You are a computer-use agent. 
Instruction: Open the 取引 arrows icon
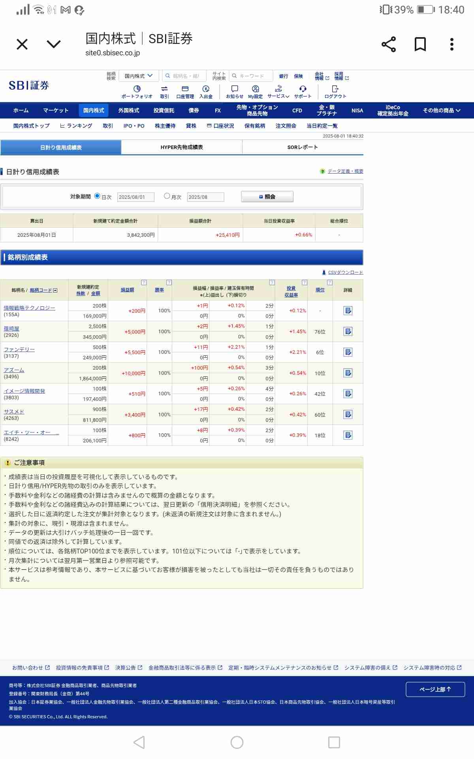(x=164, y=92)
